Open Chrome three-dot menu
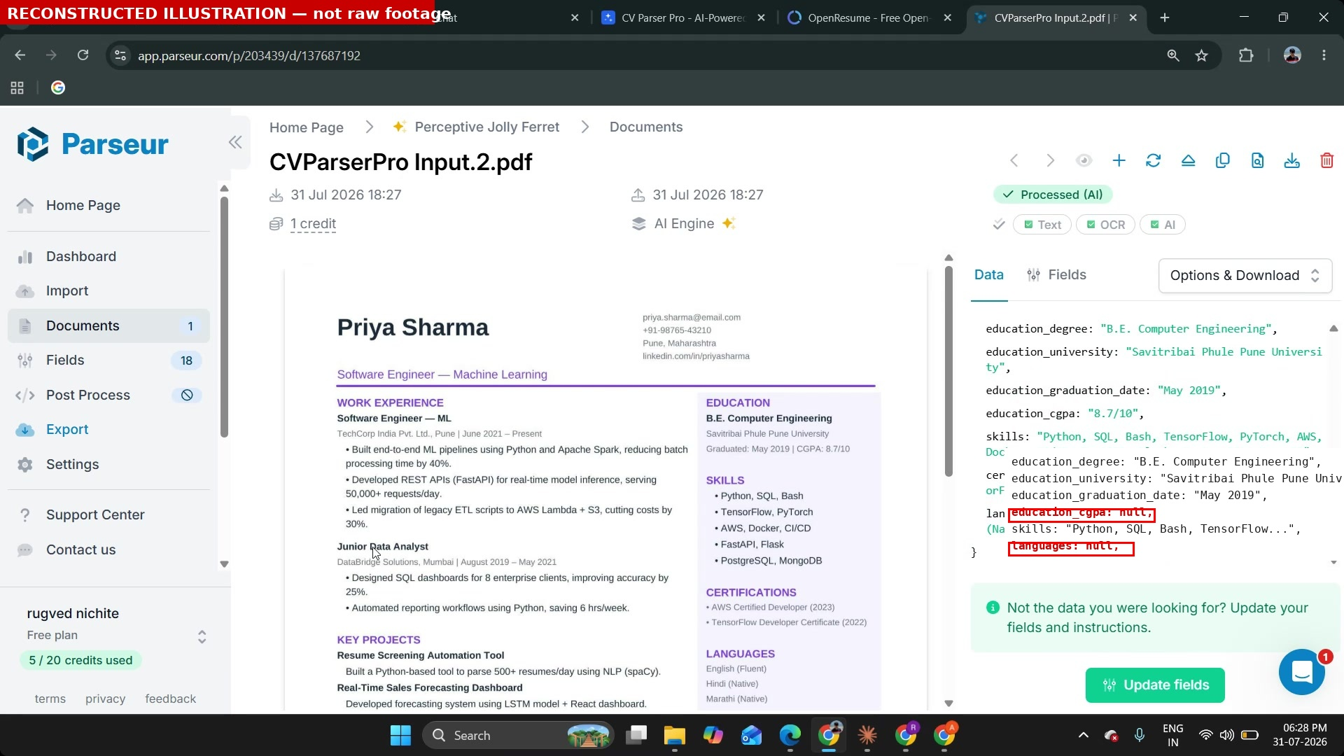 pyautogui.click(x=1324, y=55)
